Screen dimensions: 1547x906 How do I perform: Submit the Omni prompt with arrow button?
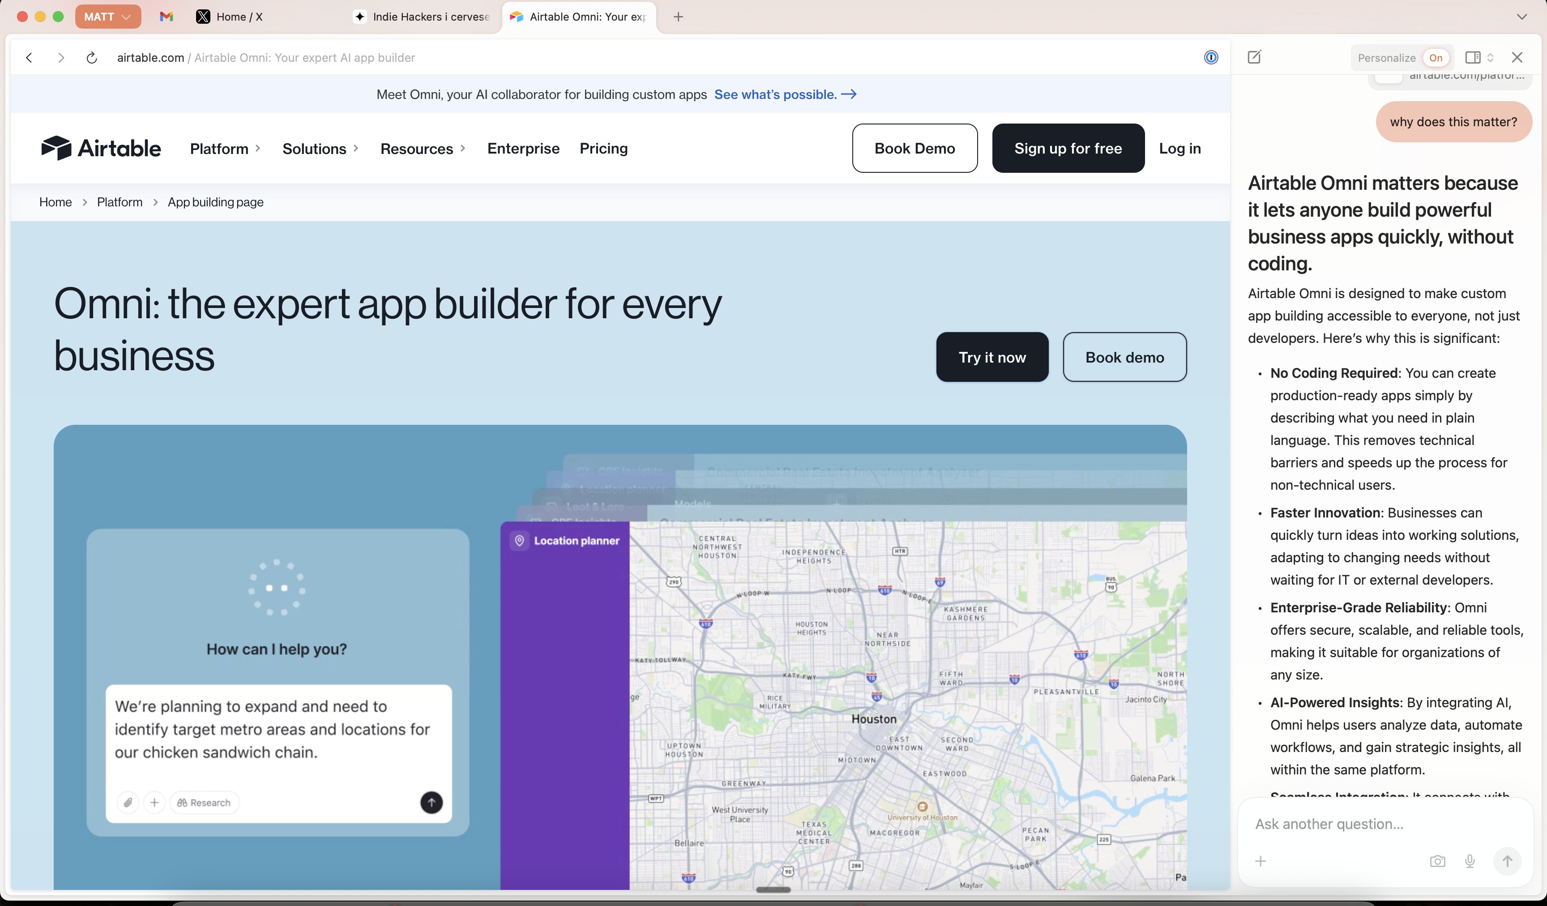431,802
